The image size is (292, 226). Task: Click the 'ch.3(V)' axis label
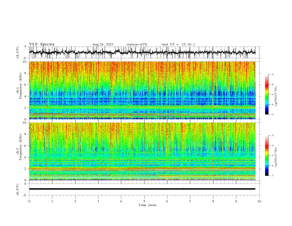(x=18, y=189)
